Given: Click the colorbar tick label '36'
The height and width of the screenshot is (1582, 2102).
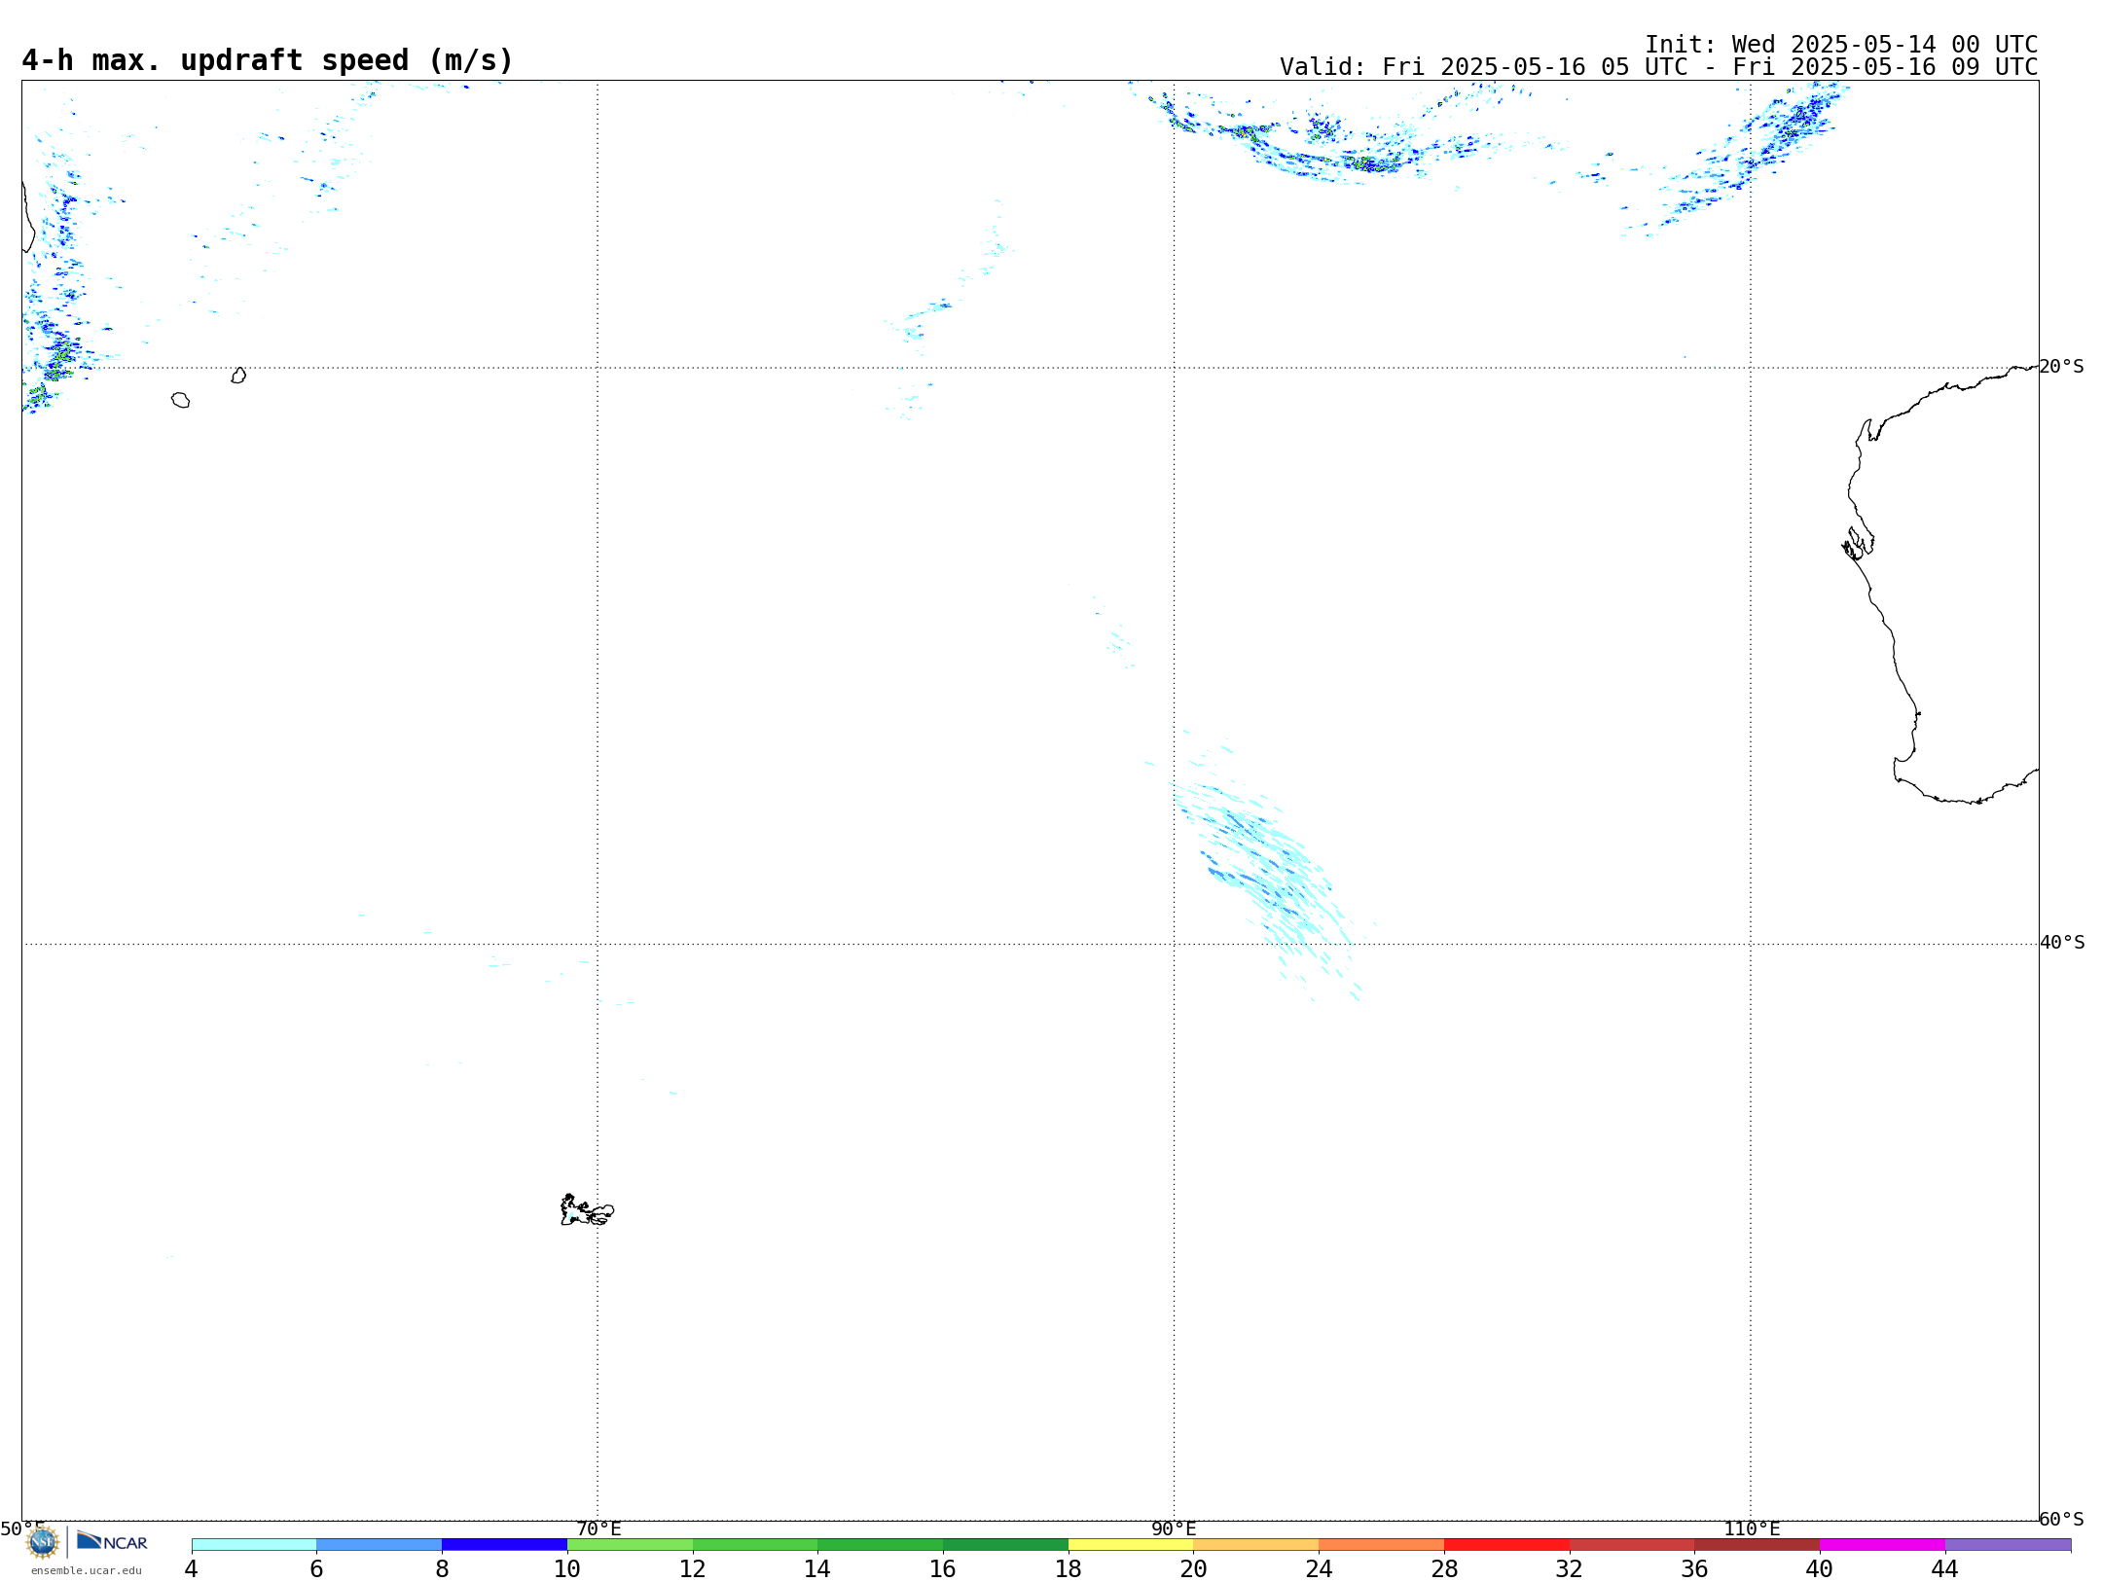Looking at the screenshot, I should click(x=1695, y=1568).
